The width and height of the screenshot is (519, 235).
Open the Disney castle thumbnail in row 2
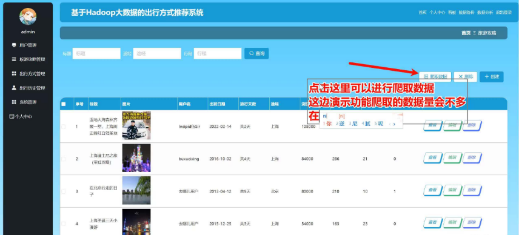(136, 158)
